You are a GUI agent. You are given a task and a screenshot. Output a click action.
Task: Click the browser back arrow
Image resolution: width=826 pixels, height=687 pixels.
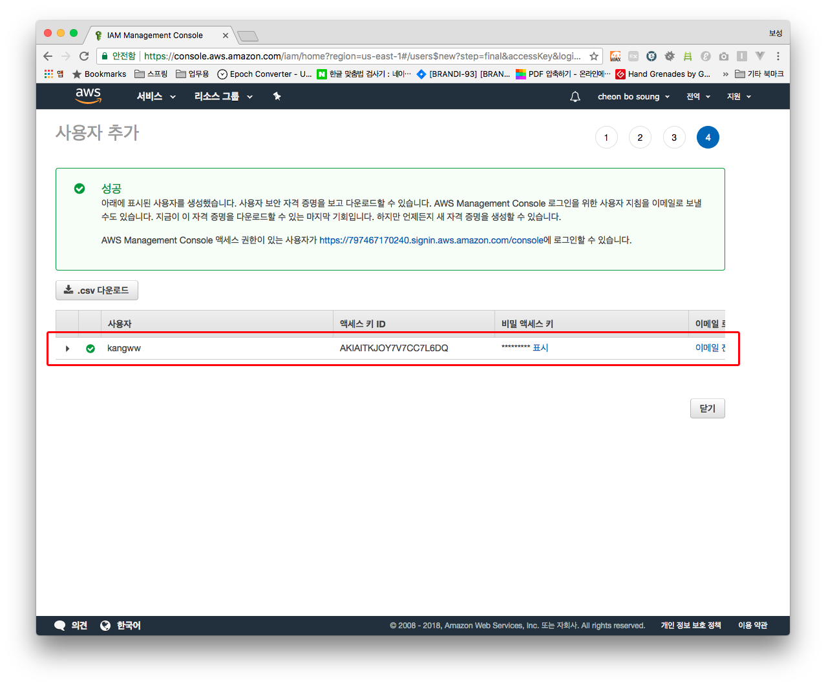(x=48, y=56)
